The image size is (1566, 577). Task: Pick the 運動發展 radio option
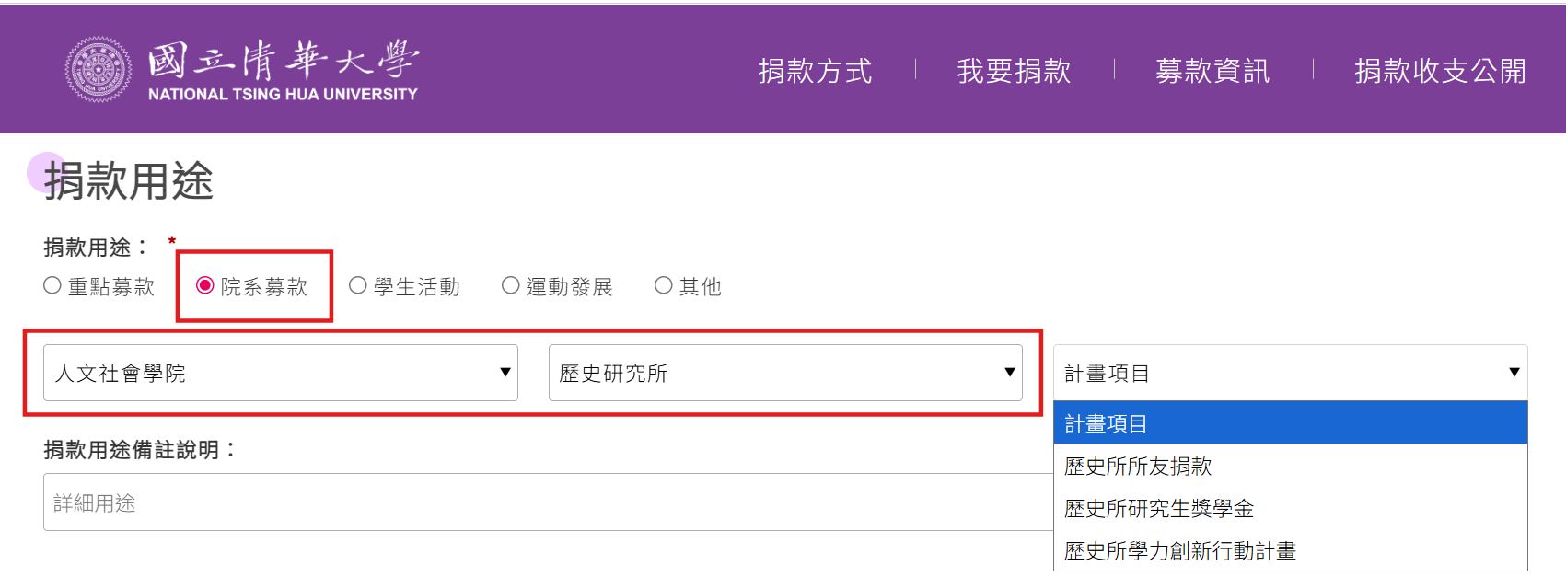coord(511,286)
